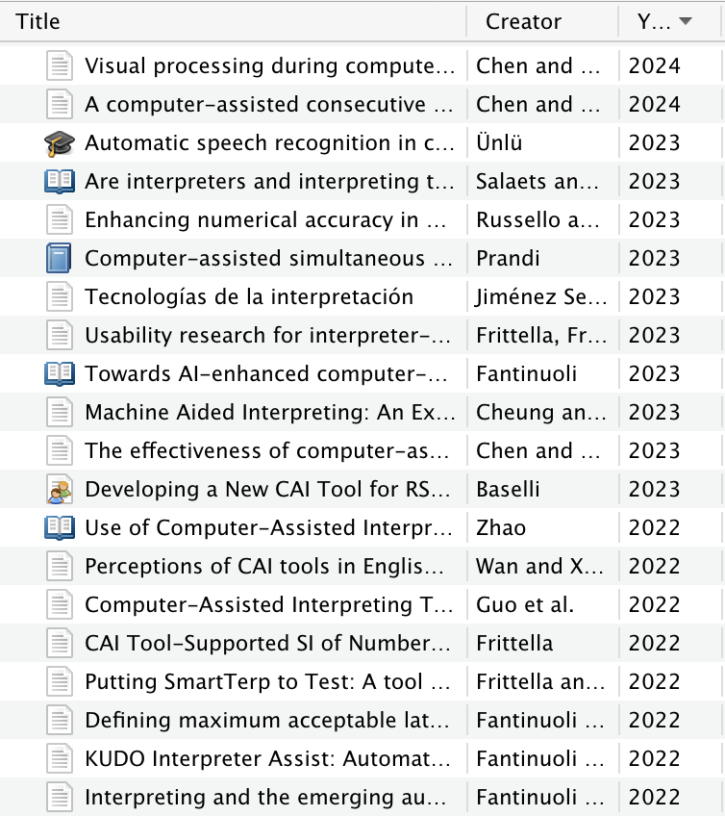Click the book section icon for Zhao entry
The image size is (725, 816).
coord(60,528)
